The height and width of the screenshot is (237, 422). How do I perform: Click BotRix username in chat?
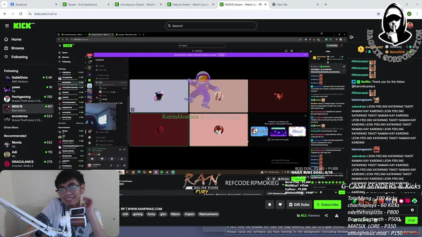point(366,82)
